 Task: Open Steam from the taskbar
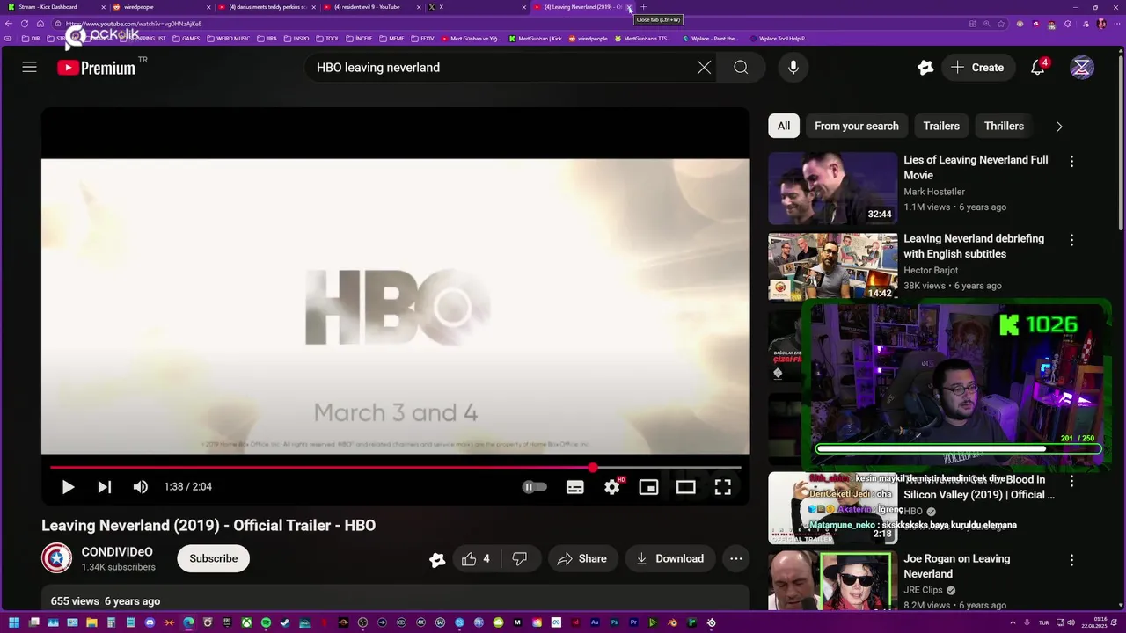coord(285,622)
